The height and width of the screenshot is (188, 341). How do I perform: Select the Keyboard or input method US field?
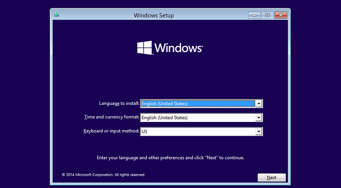[201, 132]
